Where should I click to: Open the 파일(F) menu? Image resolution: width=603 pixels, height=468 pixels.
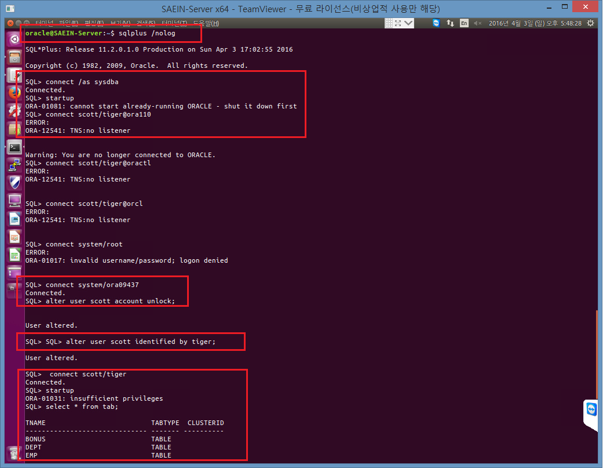(70, 23)
